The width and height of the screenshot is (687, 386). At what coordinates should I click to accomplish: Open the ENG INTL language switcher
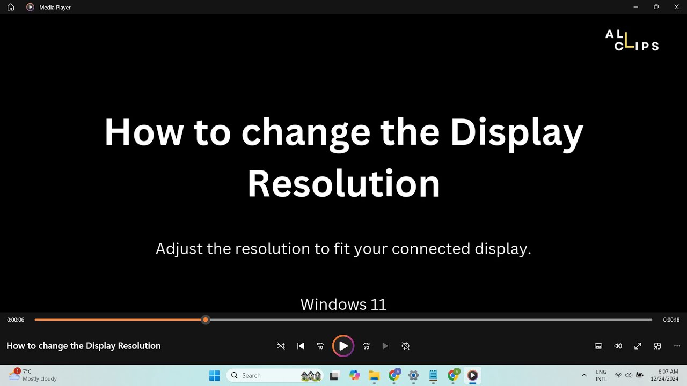tap(601, 375)
